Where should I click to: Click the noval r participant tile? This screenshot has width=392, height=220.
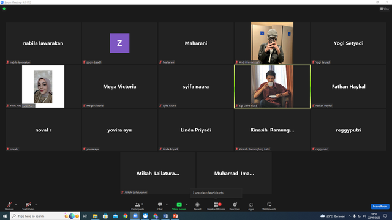[43, 130]
